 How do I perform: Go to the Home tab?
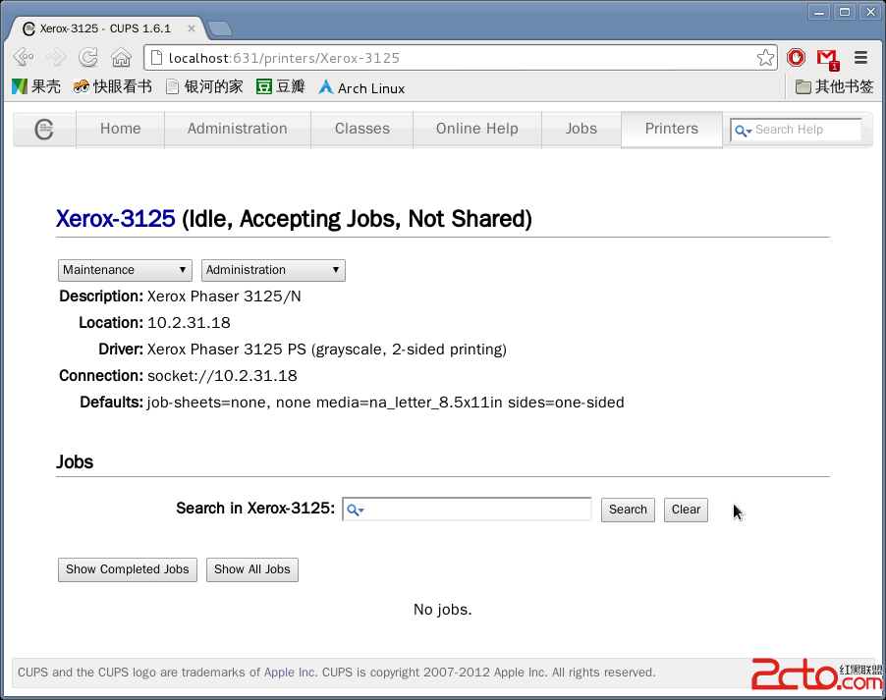[121, 129]
